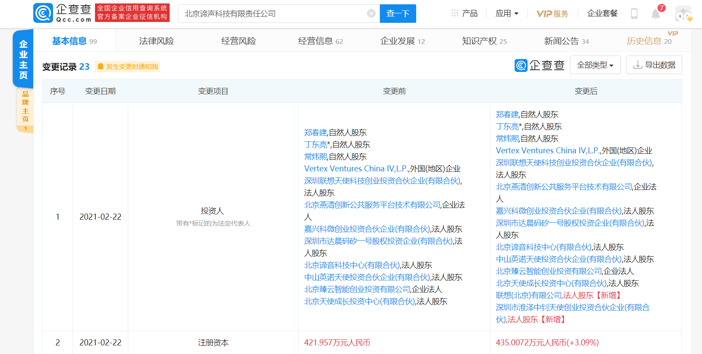Click 发生变更时通知我 button
The height and width of the screenshot is (354, 702).
click(127, 66)
